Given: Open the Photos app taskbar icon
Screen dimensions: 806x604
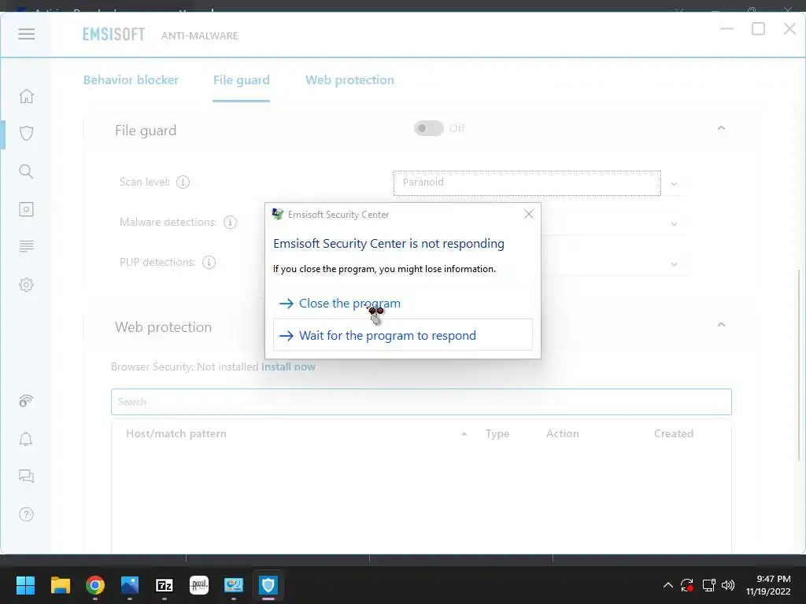Looking at the screenshot, I should (x=130, y=585).
